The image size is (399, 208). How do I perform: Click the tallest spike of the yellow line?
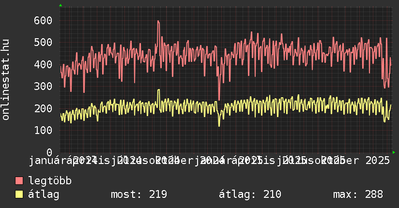pos(158,89)
